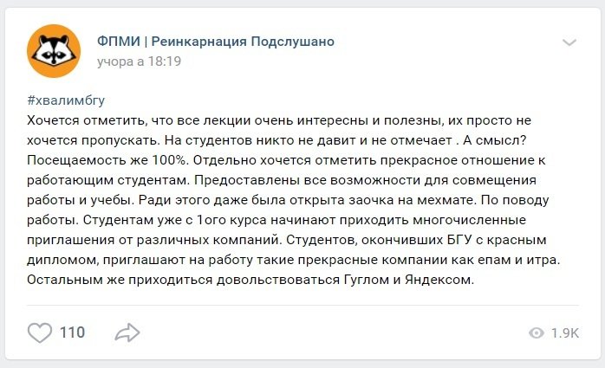The width and height of the screenshot is (605, 368).
Task: Click the #хвалимбгу hashtag
Action: pos(66,100)
